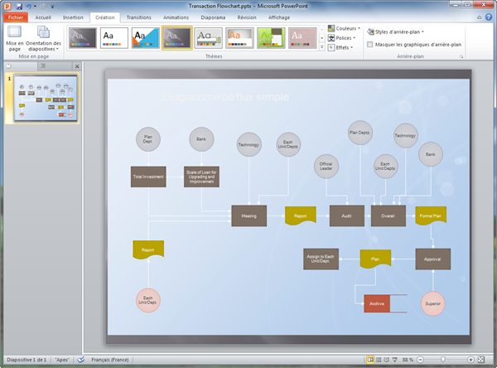Image resolution: width=497 pixels, height=368 pixels.
Task: Move themes gallery up one row
Action: [321, 29]
